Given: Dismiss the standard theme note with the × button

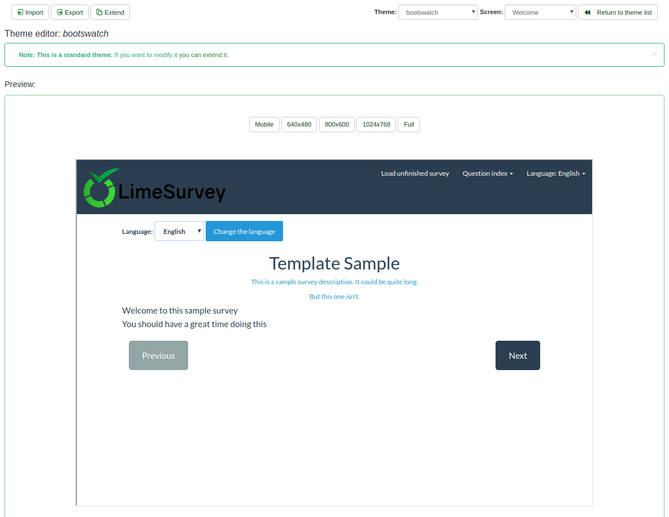Looking at the screenshot, I should (x=654, y=54).
